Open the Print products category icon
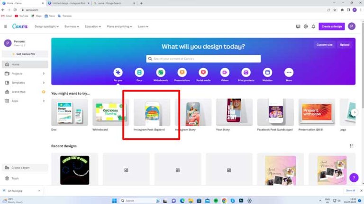Screen dimensions: 364x204 click(x=246, y=72)
